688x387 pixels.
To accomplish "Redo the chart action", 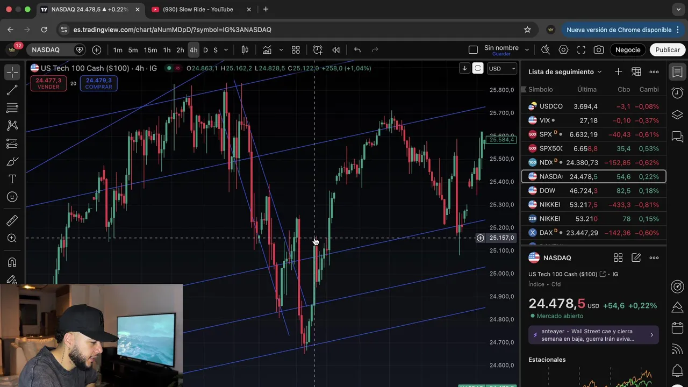I will click(375, 50).
